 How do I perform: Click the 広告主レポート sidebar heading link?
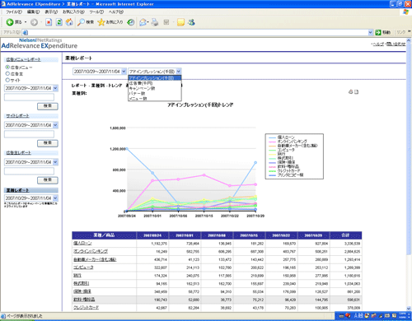(19, 153)
